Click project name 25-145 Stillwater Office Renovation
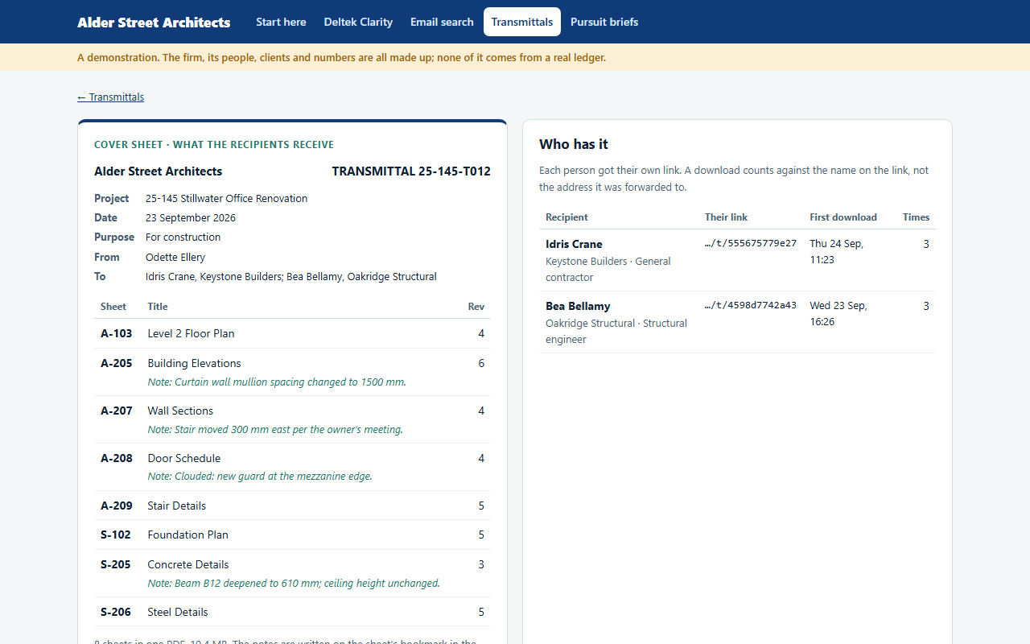Viewport: 1030px width, 644px height. [x=226, y=199]
